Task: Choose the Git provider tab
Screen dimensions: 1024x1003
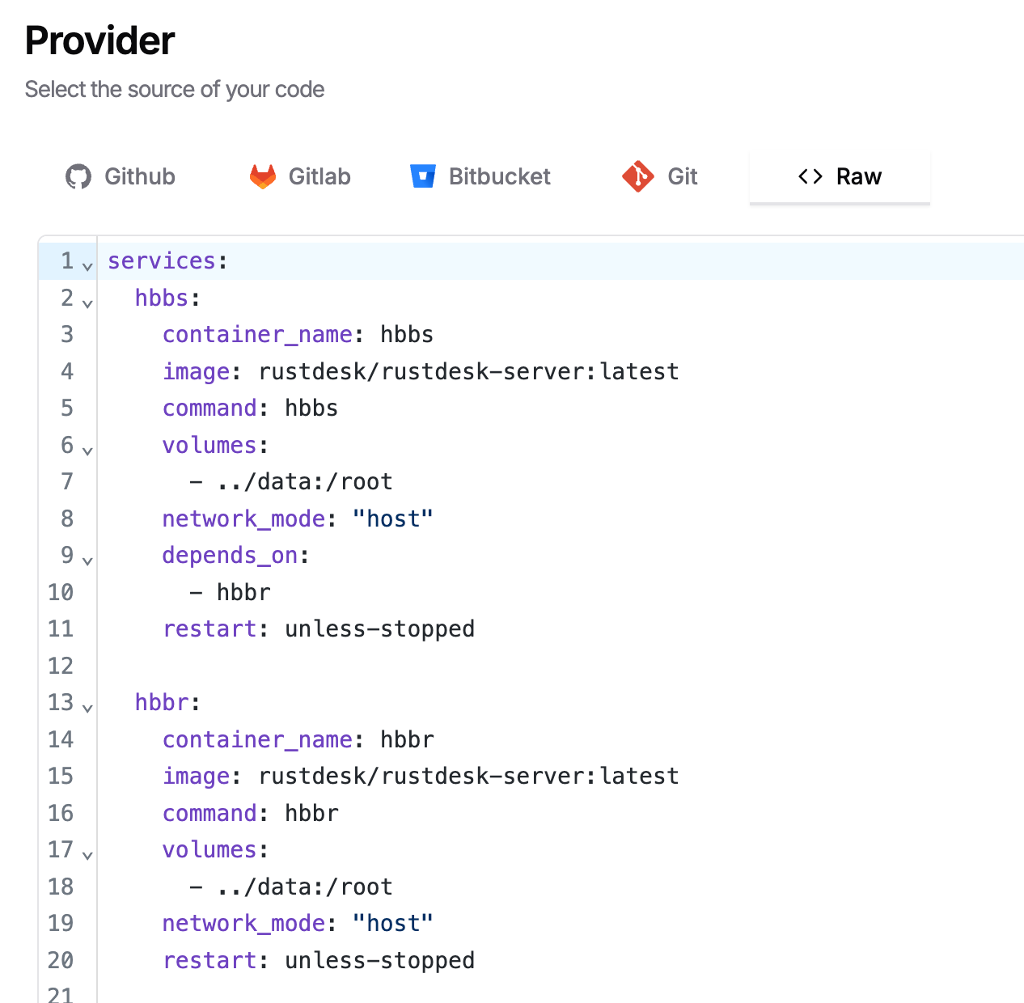Action: pos(660,176)
